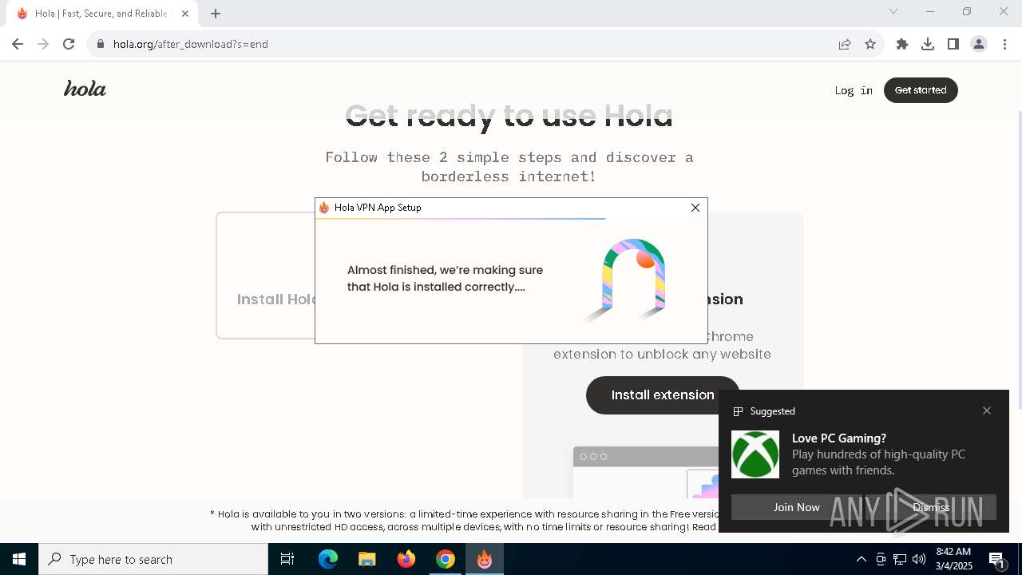This screenshot has height=575, width=1022.
Task: Switch to Chrome on taskbar
Action: 446,559
